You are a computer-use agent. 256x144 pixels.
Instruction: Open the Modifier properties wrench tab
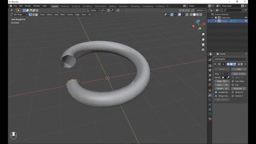pos(210,95)
